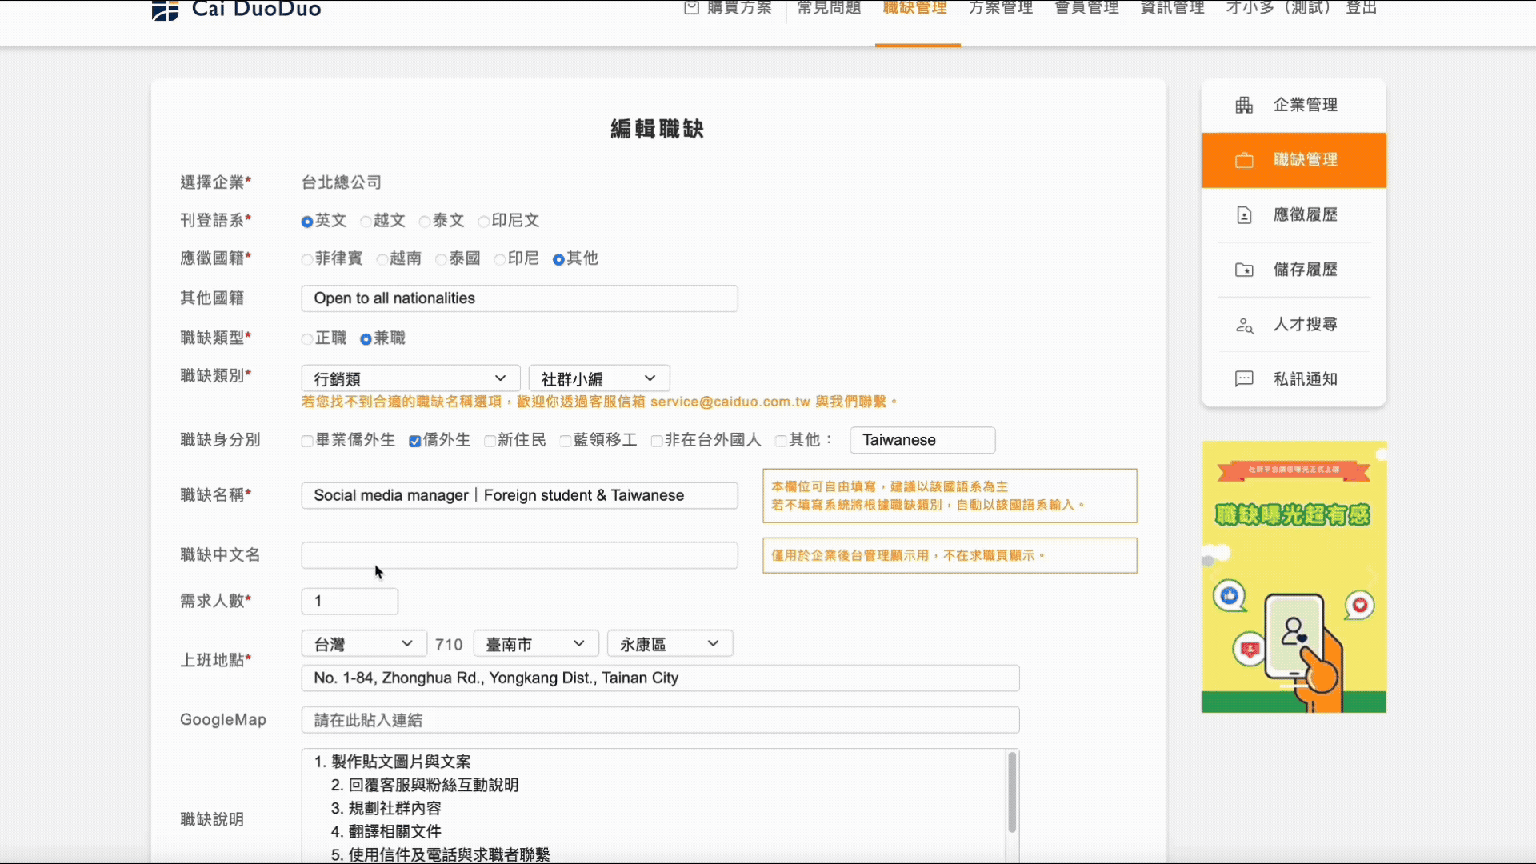Click 登出 to log out
Viewport: 1536px width, 864px height.
click(1361, 8)
